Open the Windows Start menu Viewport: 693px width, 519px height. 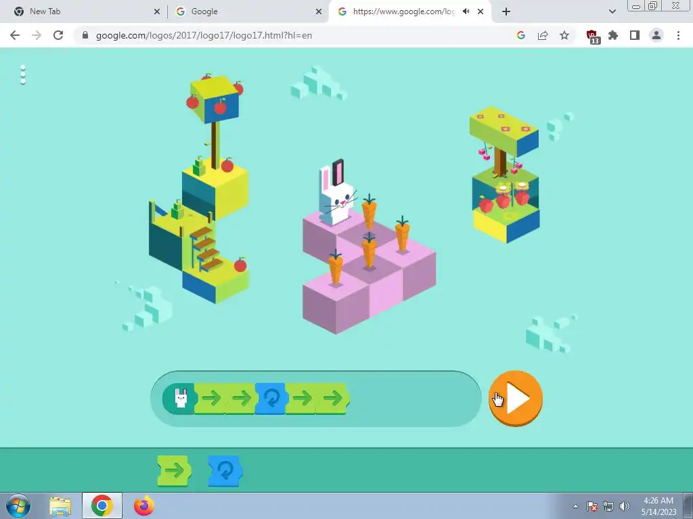pos(18,505)
